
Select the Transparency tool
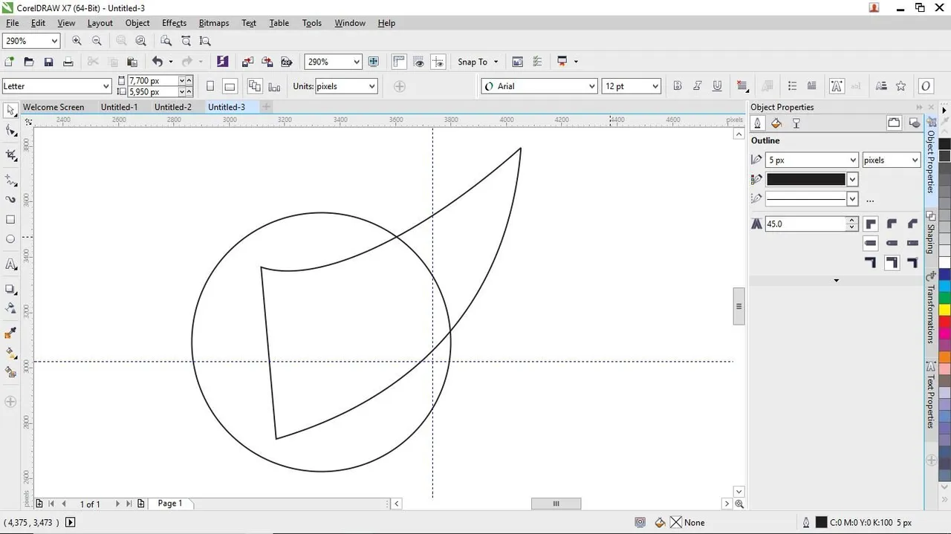(x=10, y=308)
